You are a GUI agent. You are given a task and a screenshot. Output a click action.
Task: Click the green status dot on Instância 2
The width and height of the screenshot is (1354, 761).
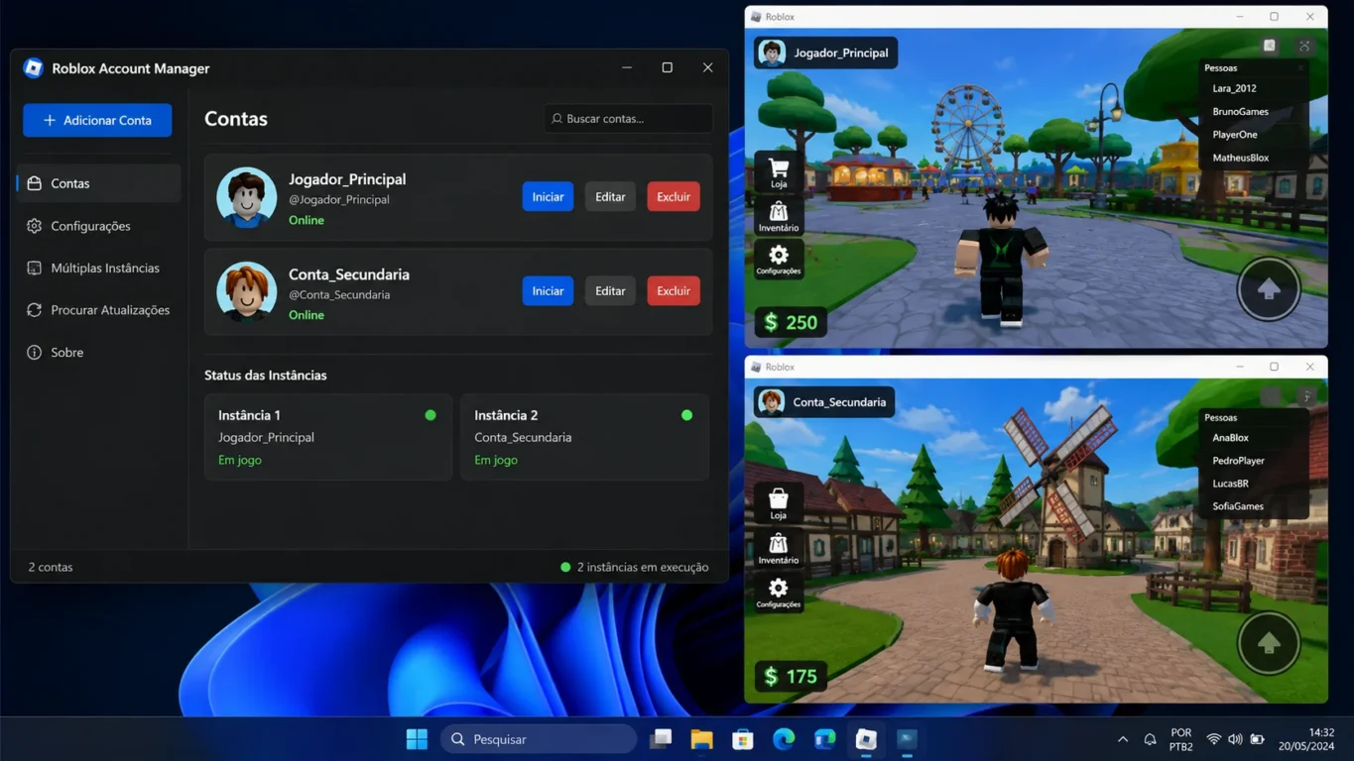[686, 415]
